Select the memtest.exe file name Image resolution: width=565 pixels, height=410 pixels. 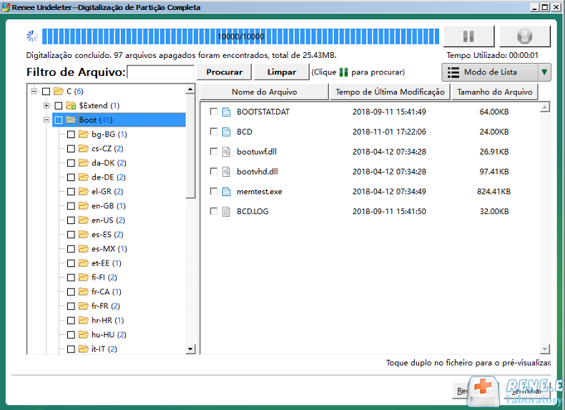[260, 192]
